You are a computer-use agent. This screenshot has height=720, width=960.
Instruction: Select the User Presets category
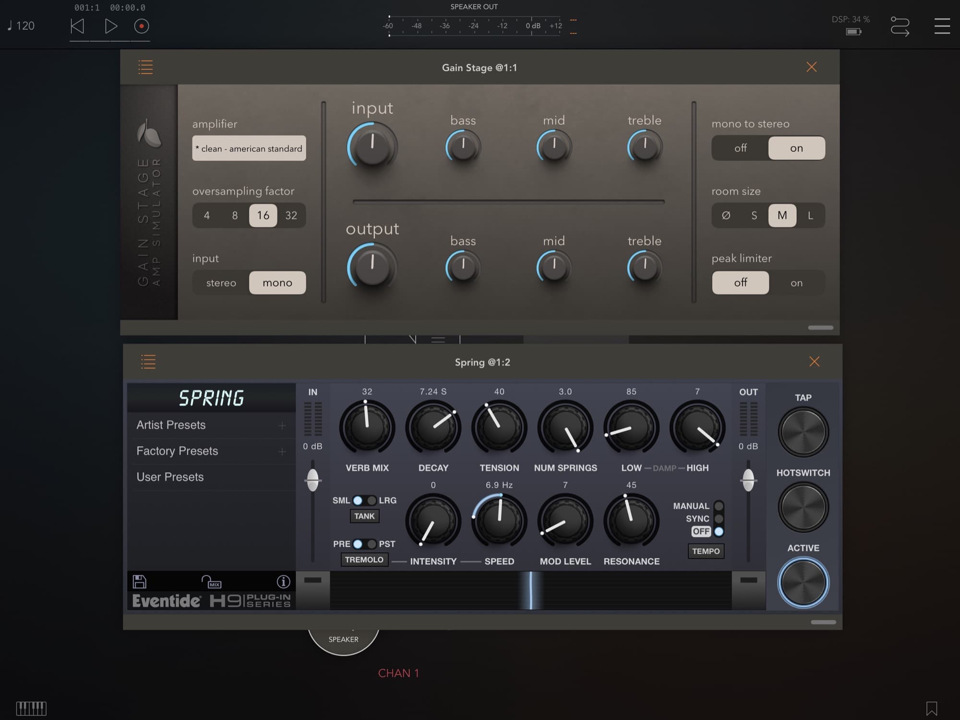(x=170, y=476)
